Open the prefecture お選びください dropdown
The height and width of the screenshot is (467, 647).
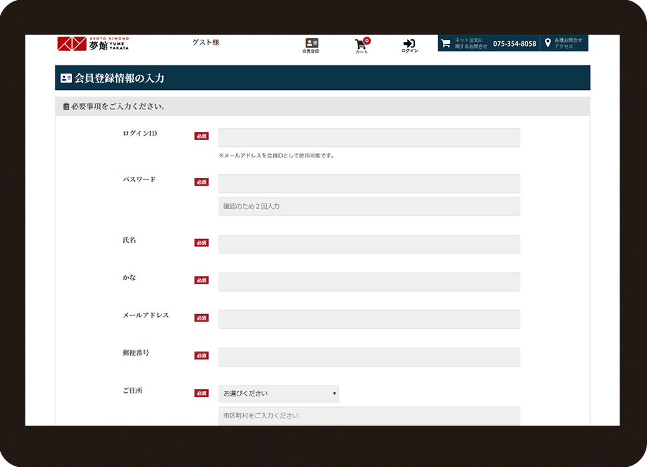(278, 394)
